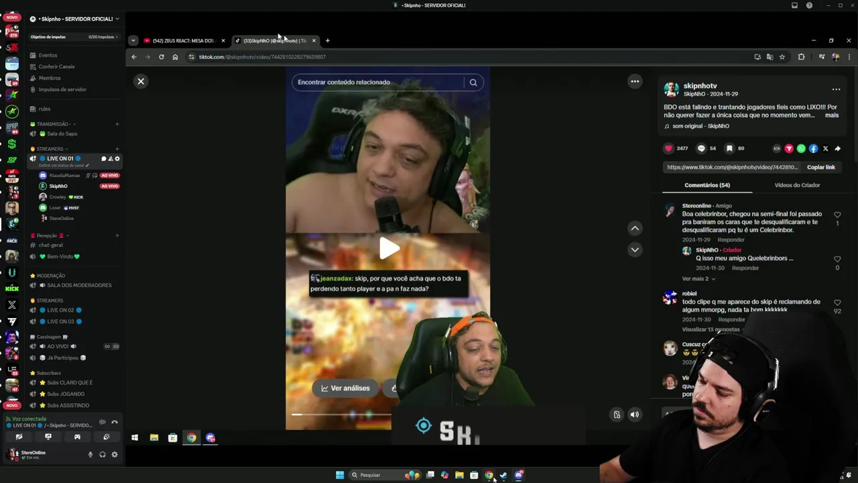
Task: Go to the next video arrow
Action: click(635, 250)
